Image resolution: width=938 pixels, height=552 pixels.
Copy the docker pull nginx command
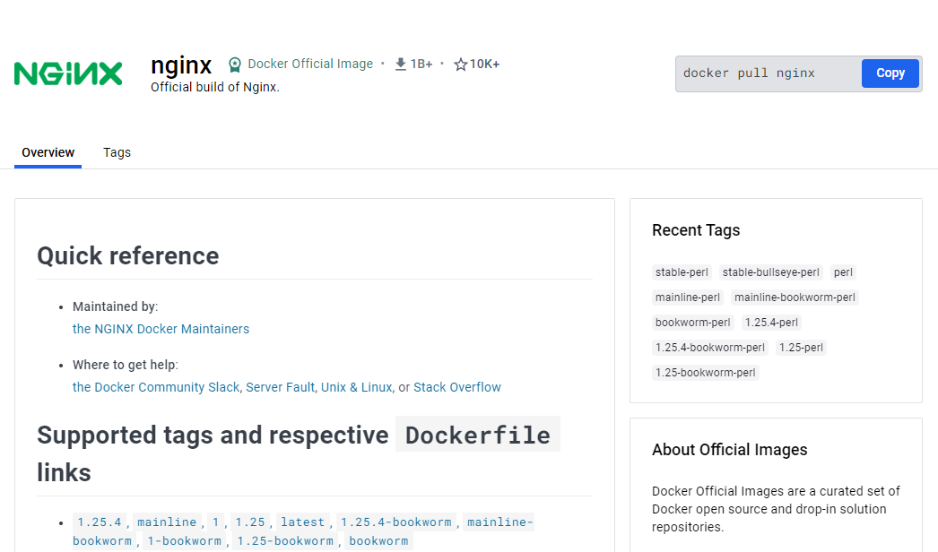point(890,73)
